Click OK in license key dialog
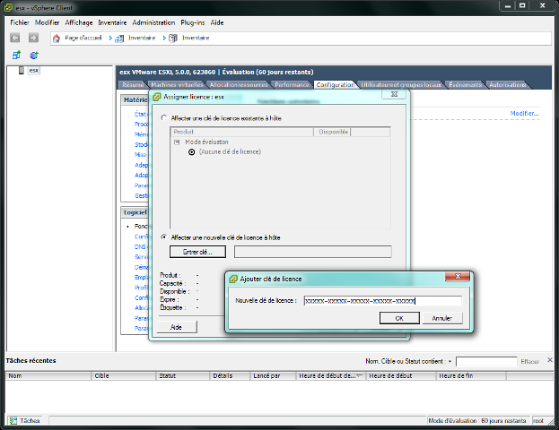 pyautogui.click(x=399, y=318)
